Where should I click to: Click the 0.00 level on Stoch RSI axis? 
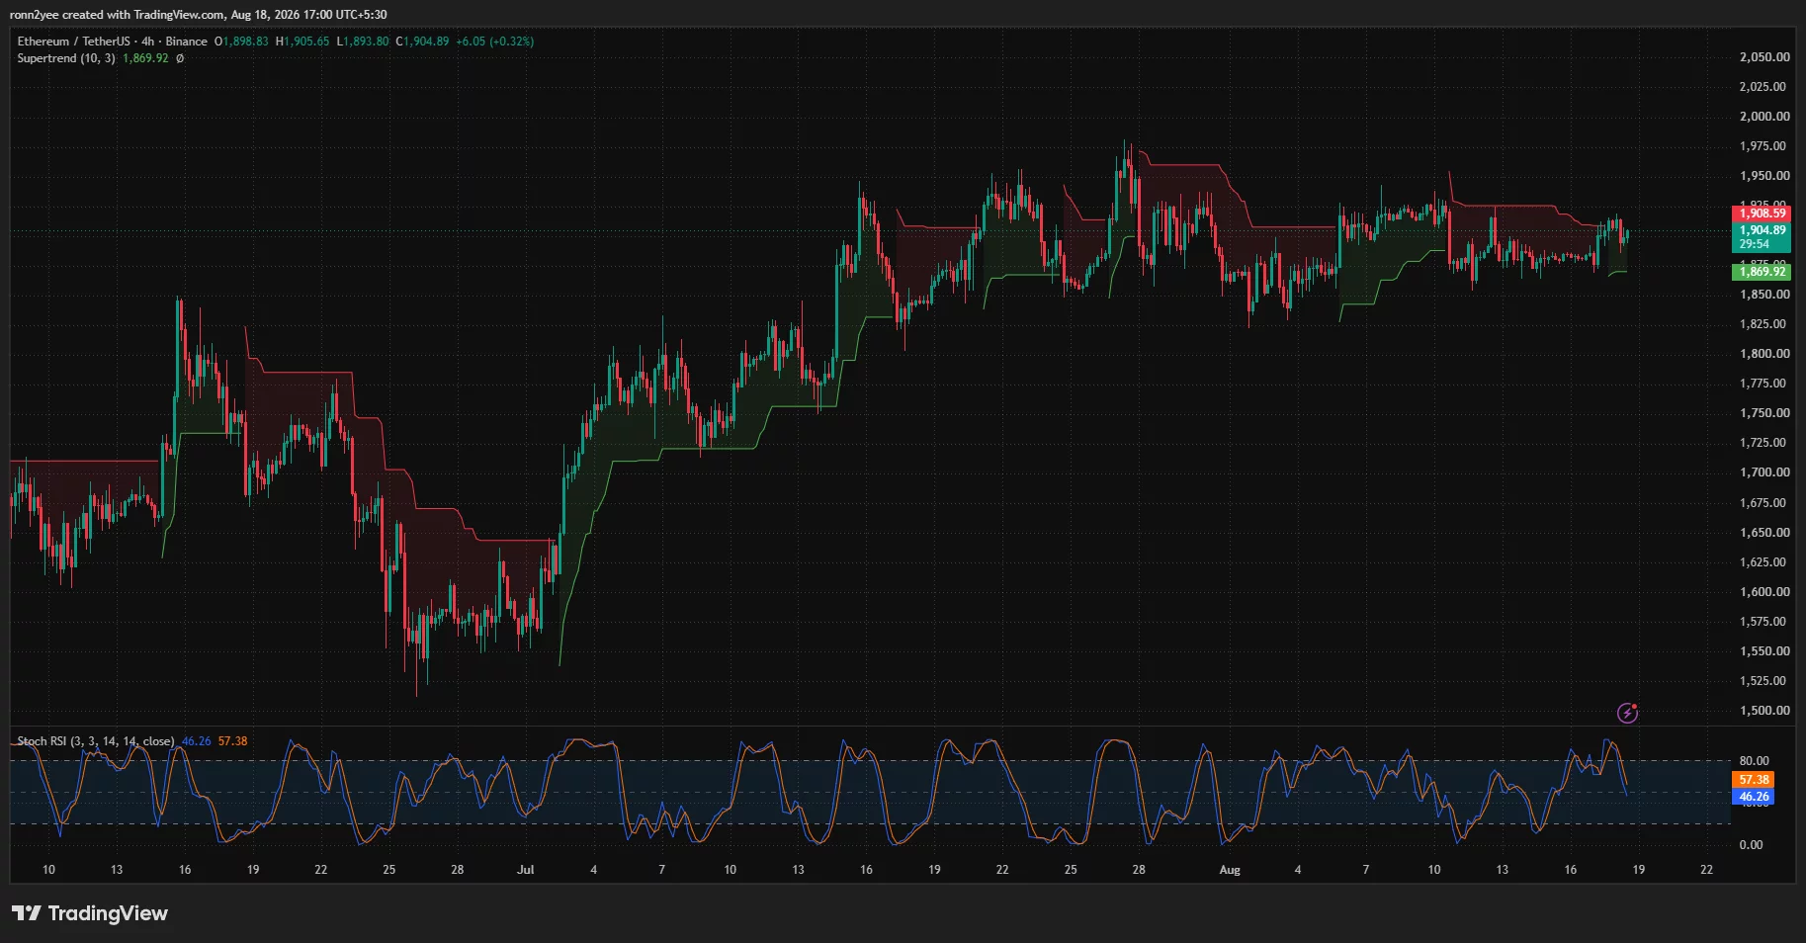click(x=1751, y=845)
